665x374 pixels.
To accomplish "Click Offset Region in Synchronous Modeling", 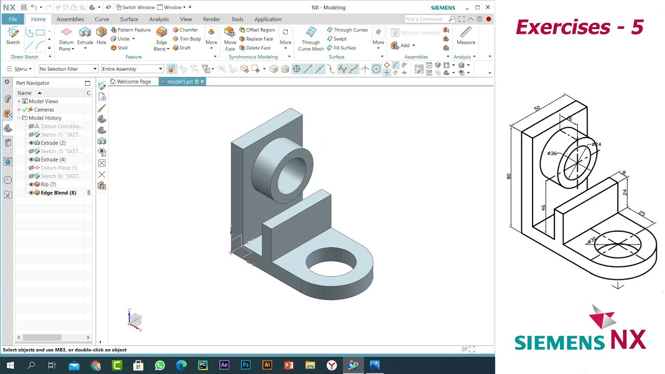I will [257, 30].
